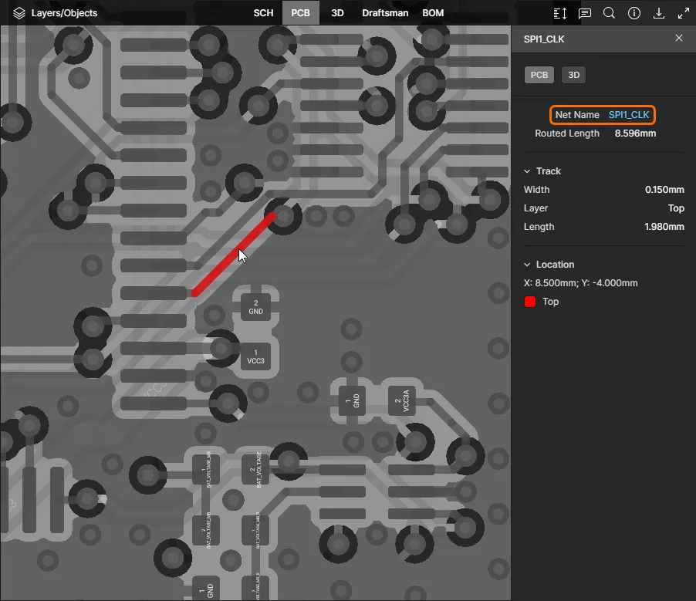
Task: Click the PCB button in side panel
Action: pyautogui.click(x=539, y=75)
